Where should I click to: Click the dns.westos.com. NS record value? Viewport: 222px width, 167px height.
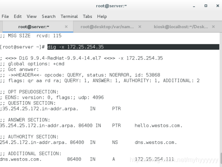click(156, 142)
